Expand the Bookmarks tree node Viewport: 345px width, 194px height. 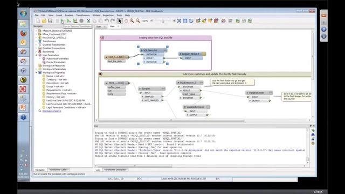pos(36,52)
